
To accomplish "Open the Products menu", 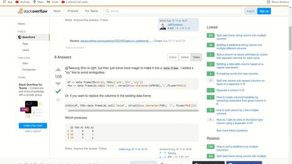I will (73, 11).
